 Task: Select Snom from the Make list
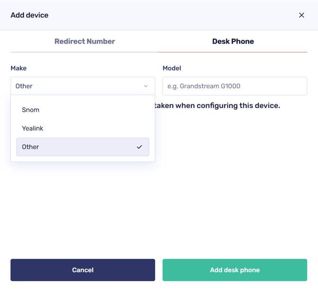point(31,110)
